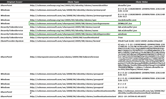Screen dimensions: 166x99
Task: Select the groupsid claim URL in S-1-1-0 row
Action: pos(67,84)
